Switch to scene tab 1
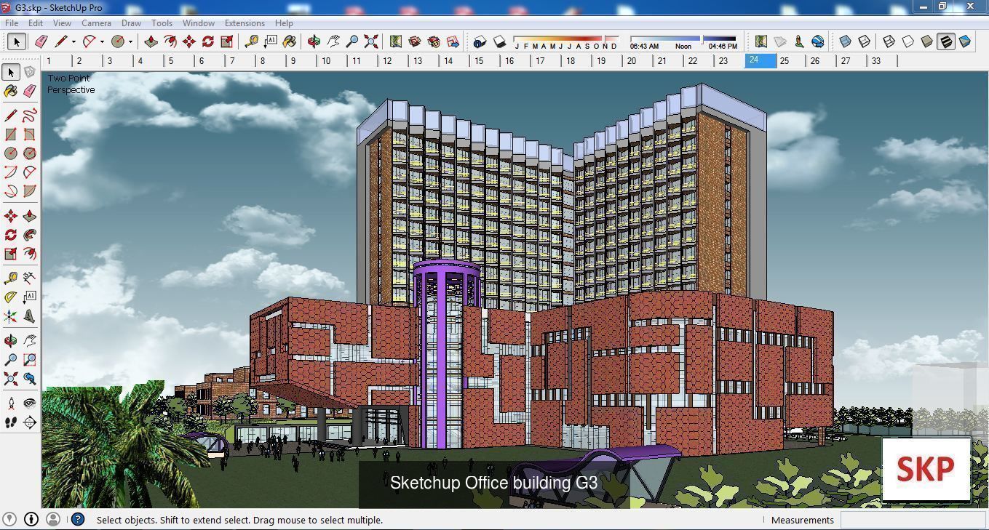989x530 pixels. point(56,61)
